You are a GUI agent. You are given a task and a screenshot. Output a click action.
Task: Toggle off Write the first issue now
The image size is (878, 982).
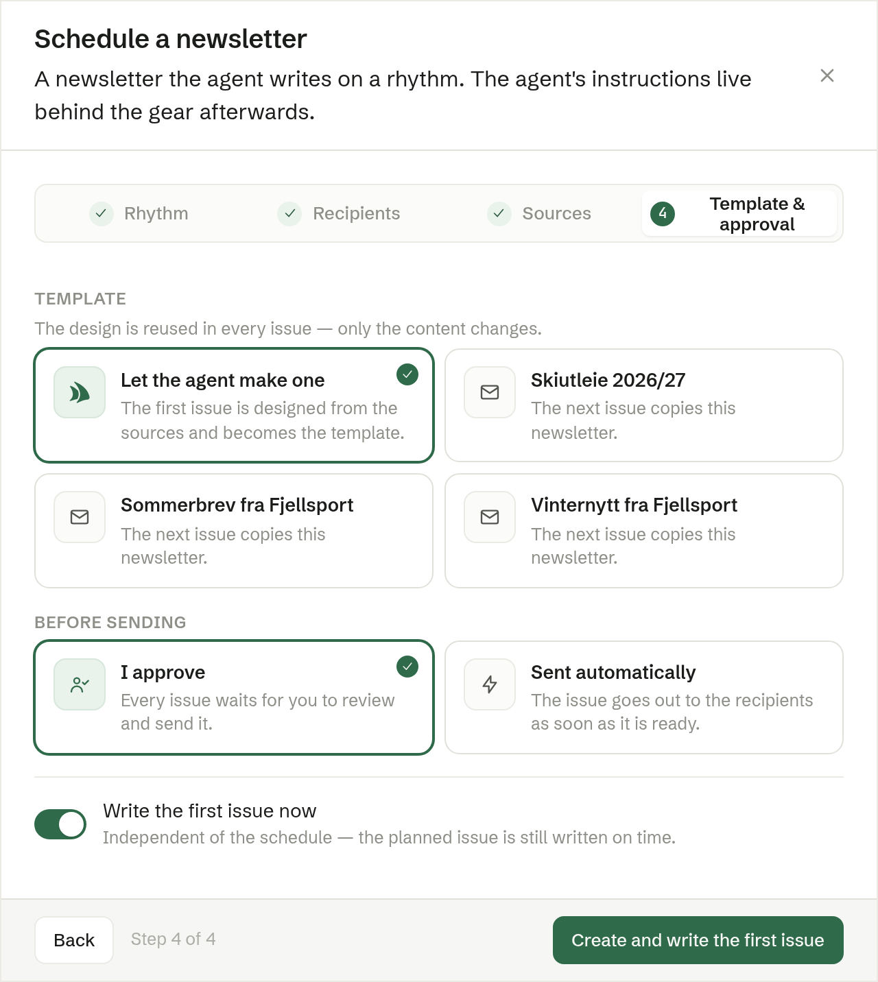pos(60,824)
